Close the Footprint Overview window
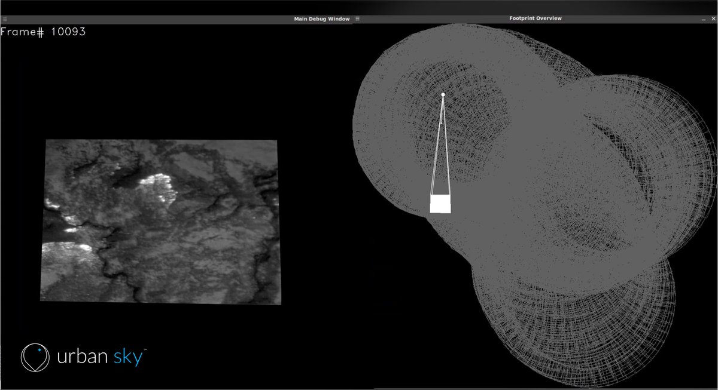The width and height of the screenshot is (718, 390). [712, 19]
